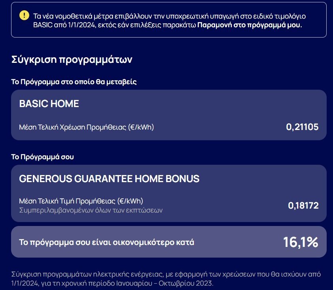
Task: Click the BASIC HOME price value 0,21105
Action: (302, 127)
